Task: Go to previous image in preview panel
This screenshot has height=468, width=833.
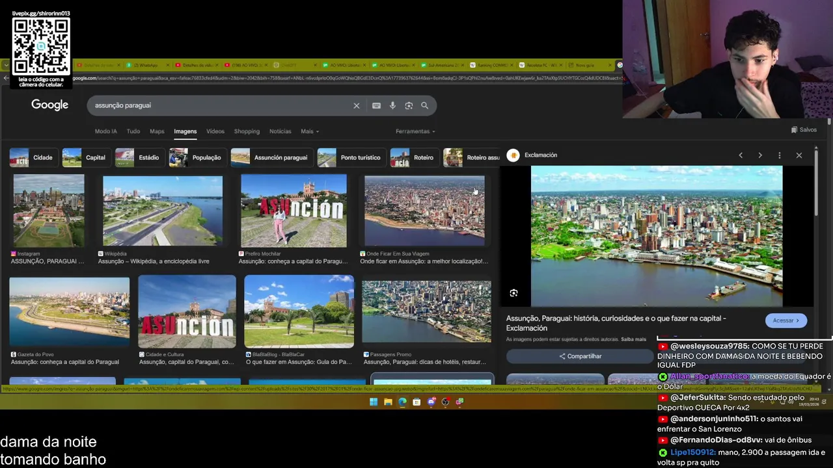Action: click(741, 155)
